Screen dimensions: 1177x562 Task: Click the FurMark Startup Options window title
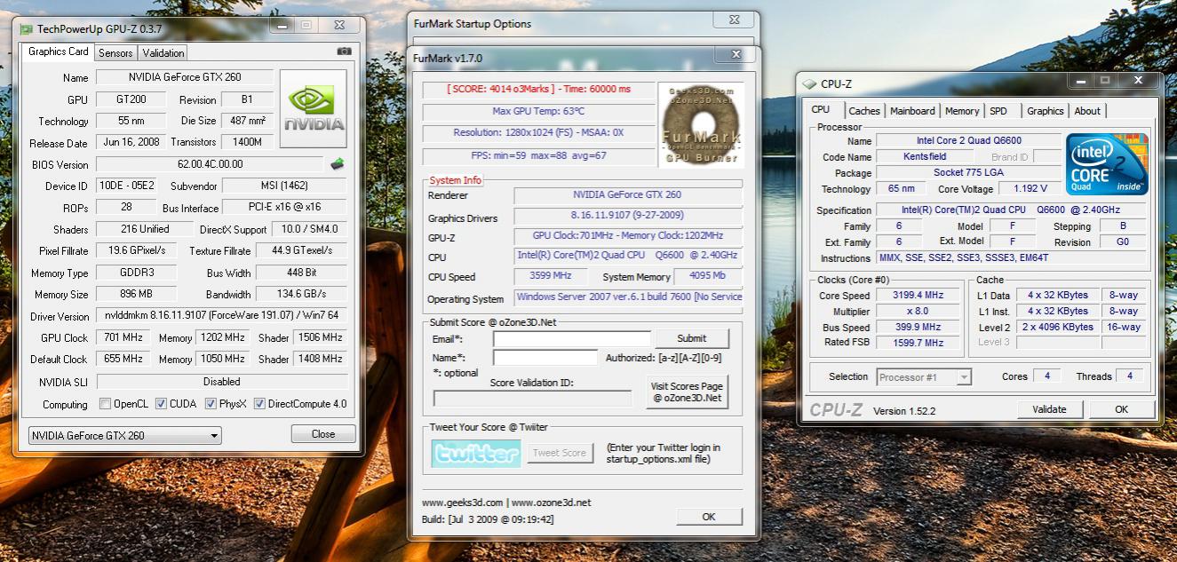click(x=473, y=24)
